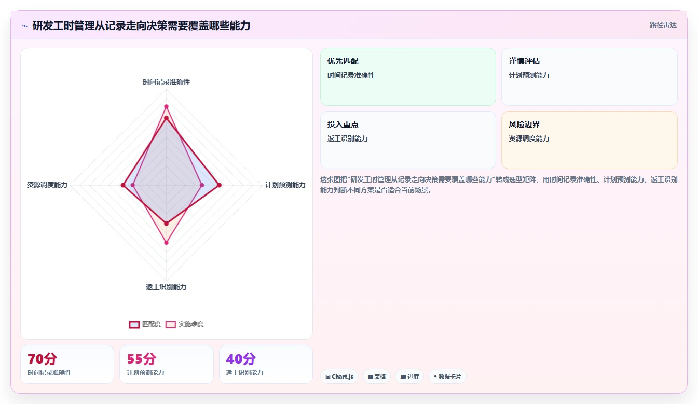Click the 进度 chip
The image size is (698, 404).
pos(409,377)
